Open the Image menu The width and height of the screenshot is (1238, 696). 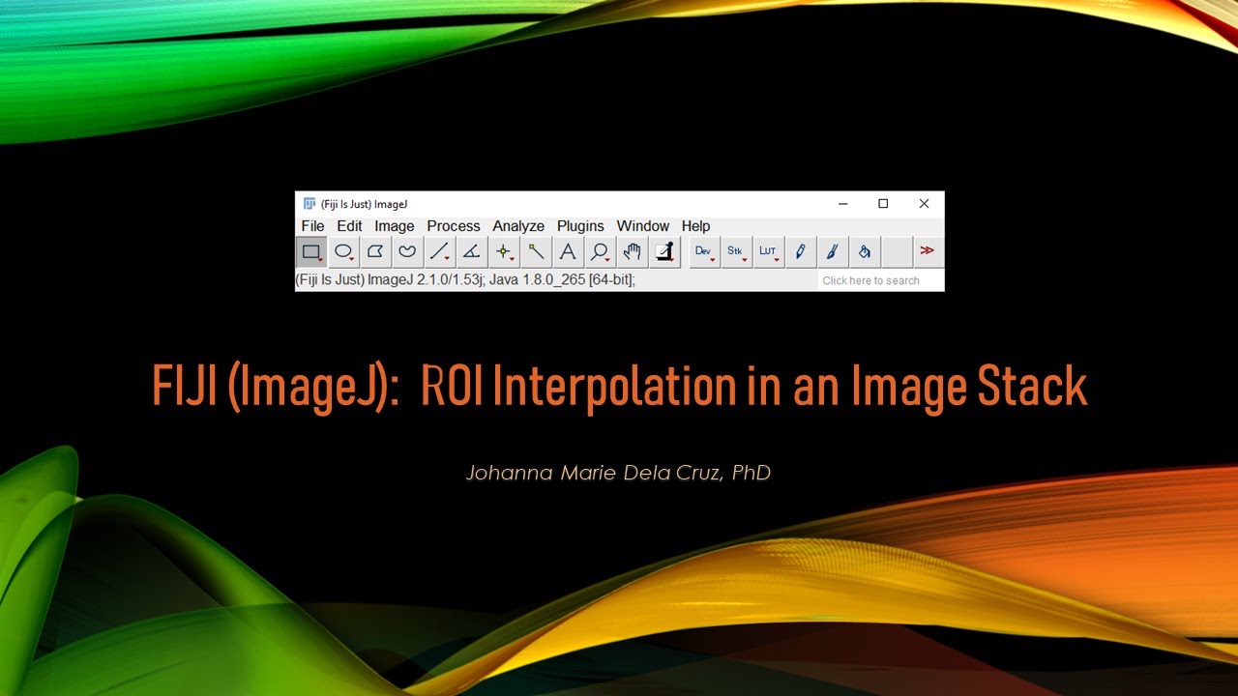click(x=395, y=226)
